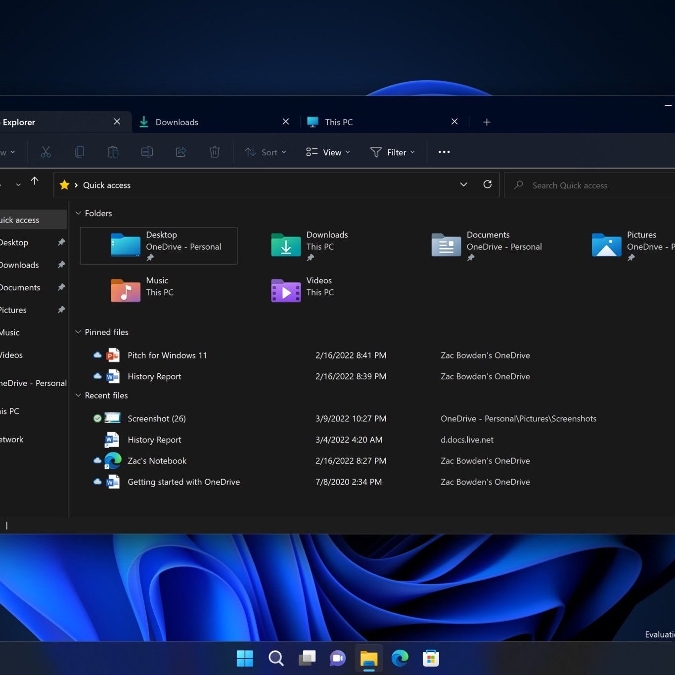675x675 pixels.
Task: Click the Delete trash can icon
Action: pyautogui.click(x=215, y=152)
